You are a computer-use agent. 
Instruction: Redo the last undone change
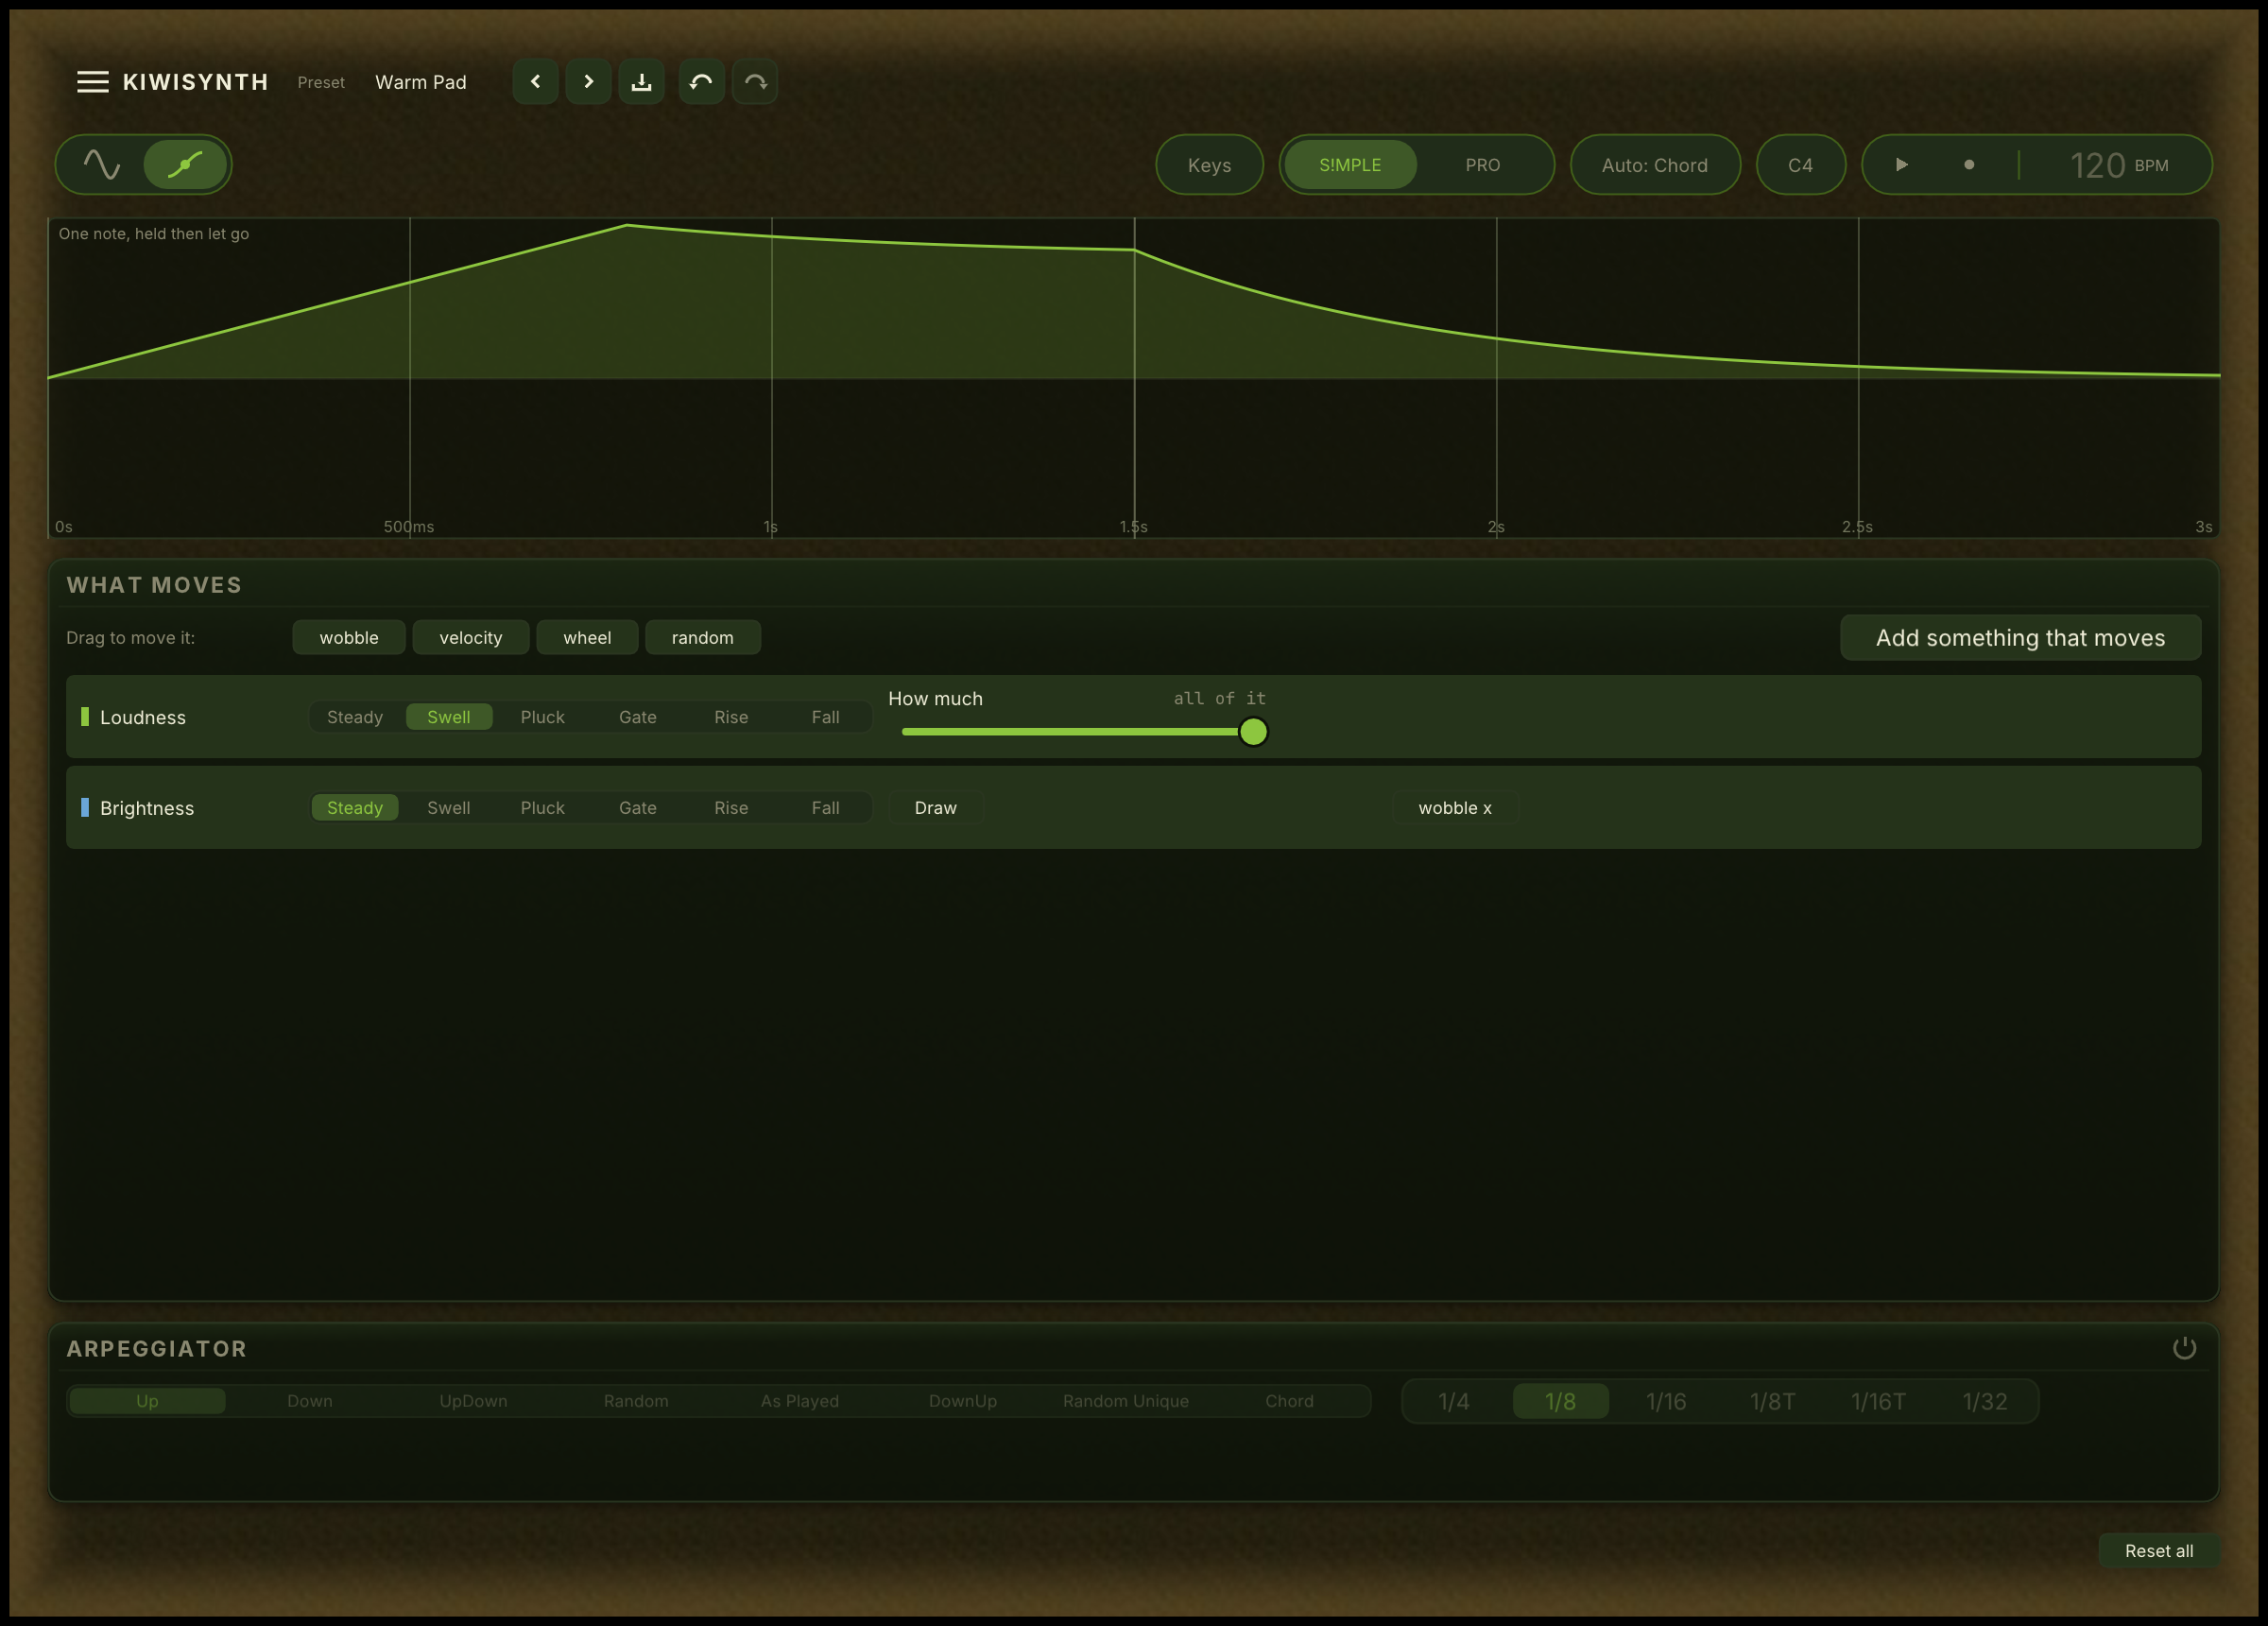[x=755, y=82]
